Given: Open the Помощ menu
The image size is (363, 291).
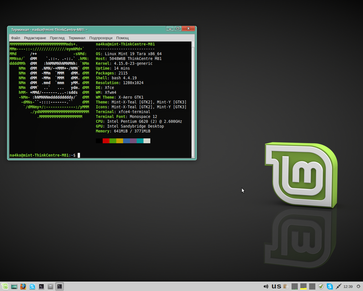Looking at the screenshot, I should click(122, 38).
